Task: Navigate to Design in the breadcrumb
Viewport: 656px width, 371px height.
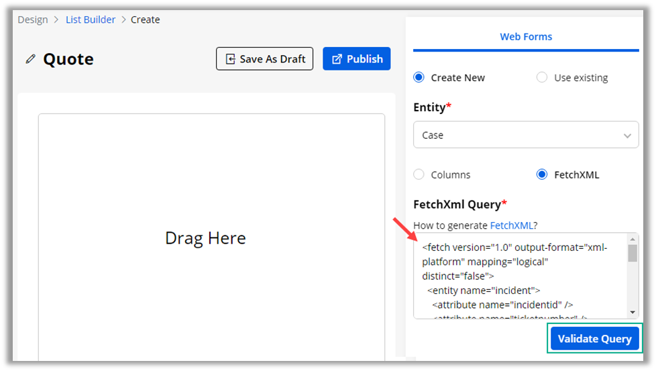Action: (x=33, y=19)
